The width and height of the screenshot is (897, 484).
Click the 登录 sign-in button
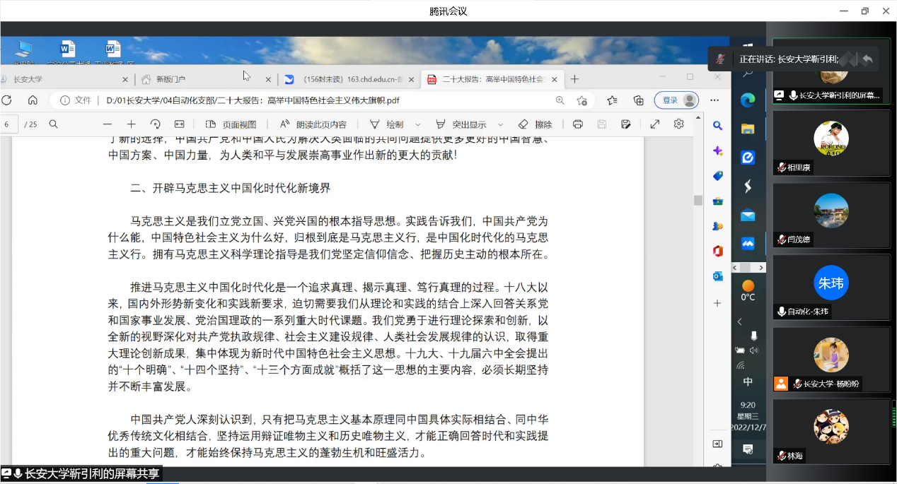pos(676,100)
